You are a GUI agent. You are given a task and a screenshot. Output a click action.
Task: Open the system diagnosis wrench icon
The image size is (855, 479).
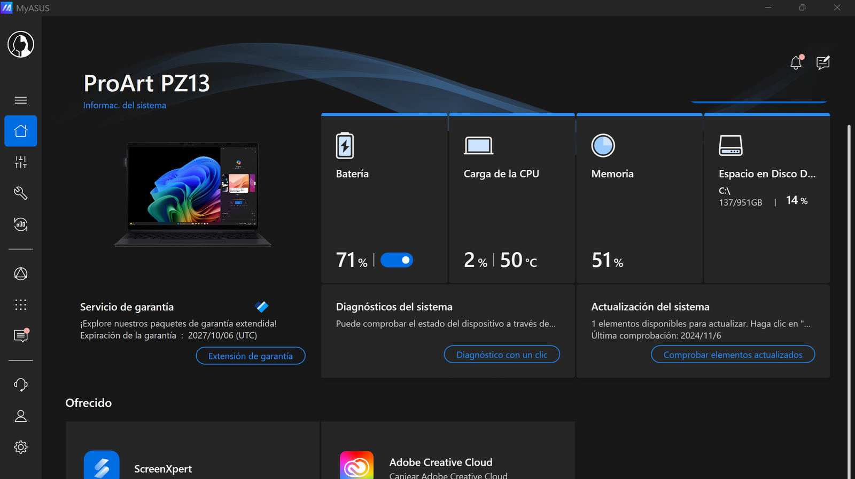click(x=21, y=193)
